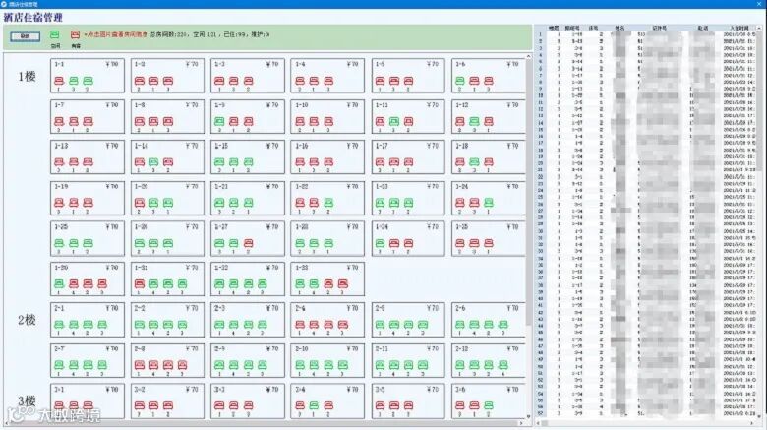Screen dimensions: 767x430
Task: Click the 姓名 column header
Action: tap(619, 28)
